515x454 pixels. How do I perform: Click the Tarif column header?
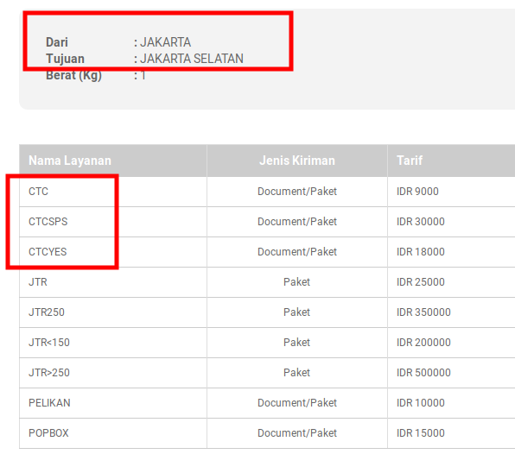[x=410, y=161]
